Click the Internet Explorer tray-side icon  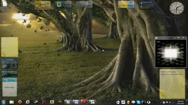[x=118, y=102]
